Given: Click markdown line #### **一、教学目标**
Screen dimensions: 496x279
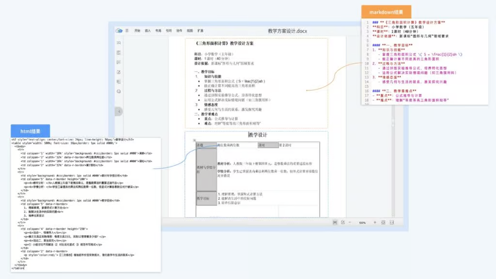Looking at the screenshot, I should tap(392, 45).
